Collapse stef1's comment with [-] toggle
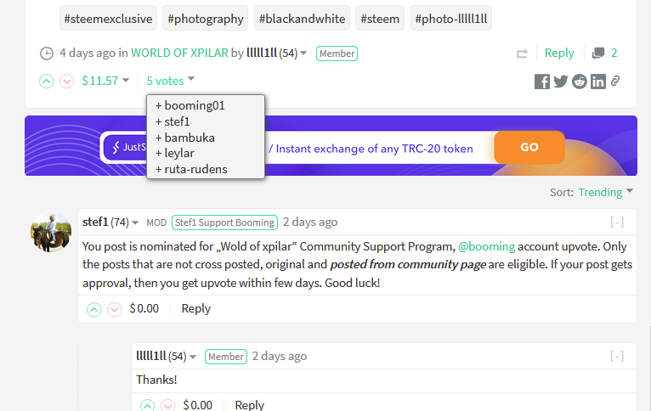The width and height of the screenshot is (651, 411). tap(617, 222)
